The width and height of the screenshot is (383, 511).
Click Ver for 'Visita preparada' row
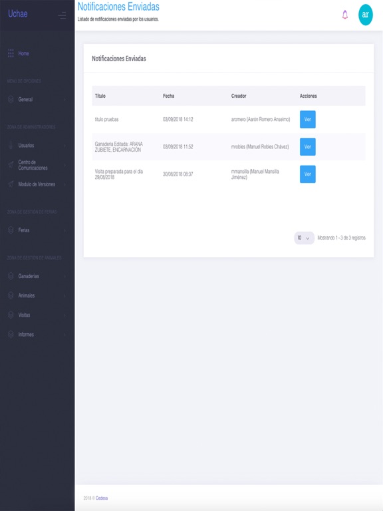(307, 174)
